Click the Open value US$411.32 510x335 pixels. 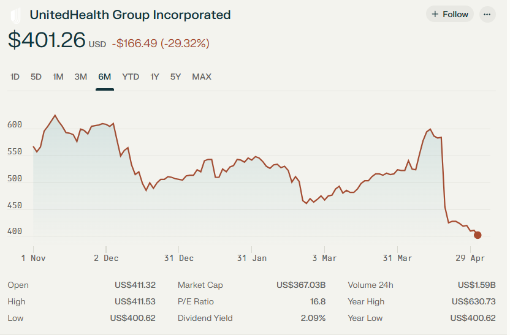coord(135,285)
